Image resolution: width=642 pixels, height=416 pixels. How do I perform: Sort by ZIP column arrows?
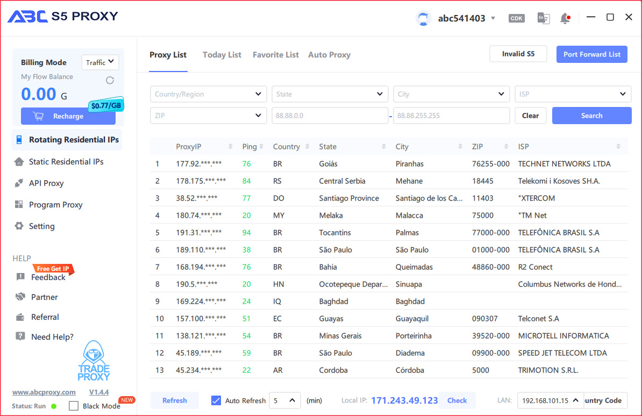click(507, 147)
